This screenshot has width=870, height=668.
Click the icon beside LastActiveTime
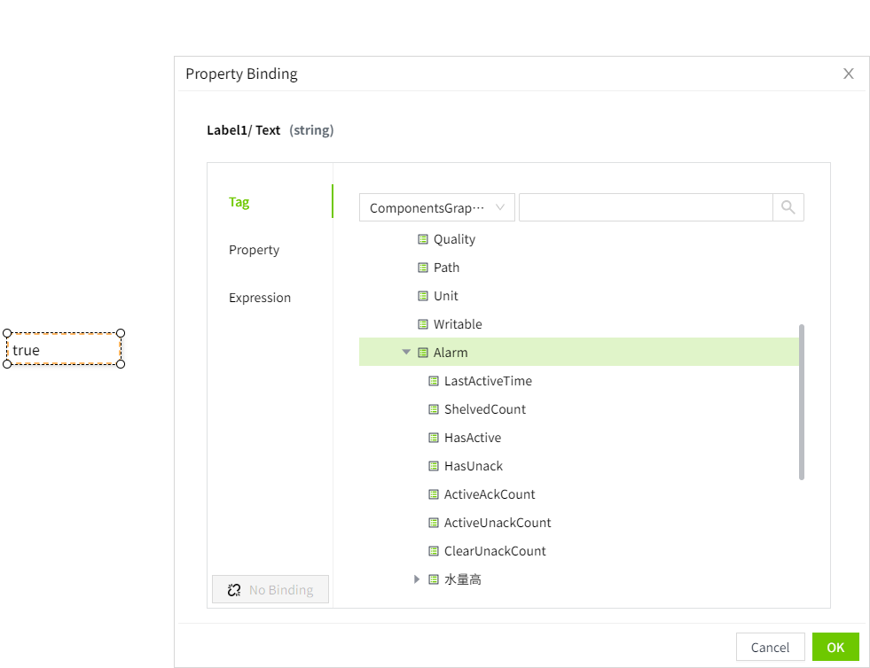pyautogui.click(x=434, y=381)
